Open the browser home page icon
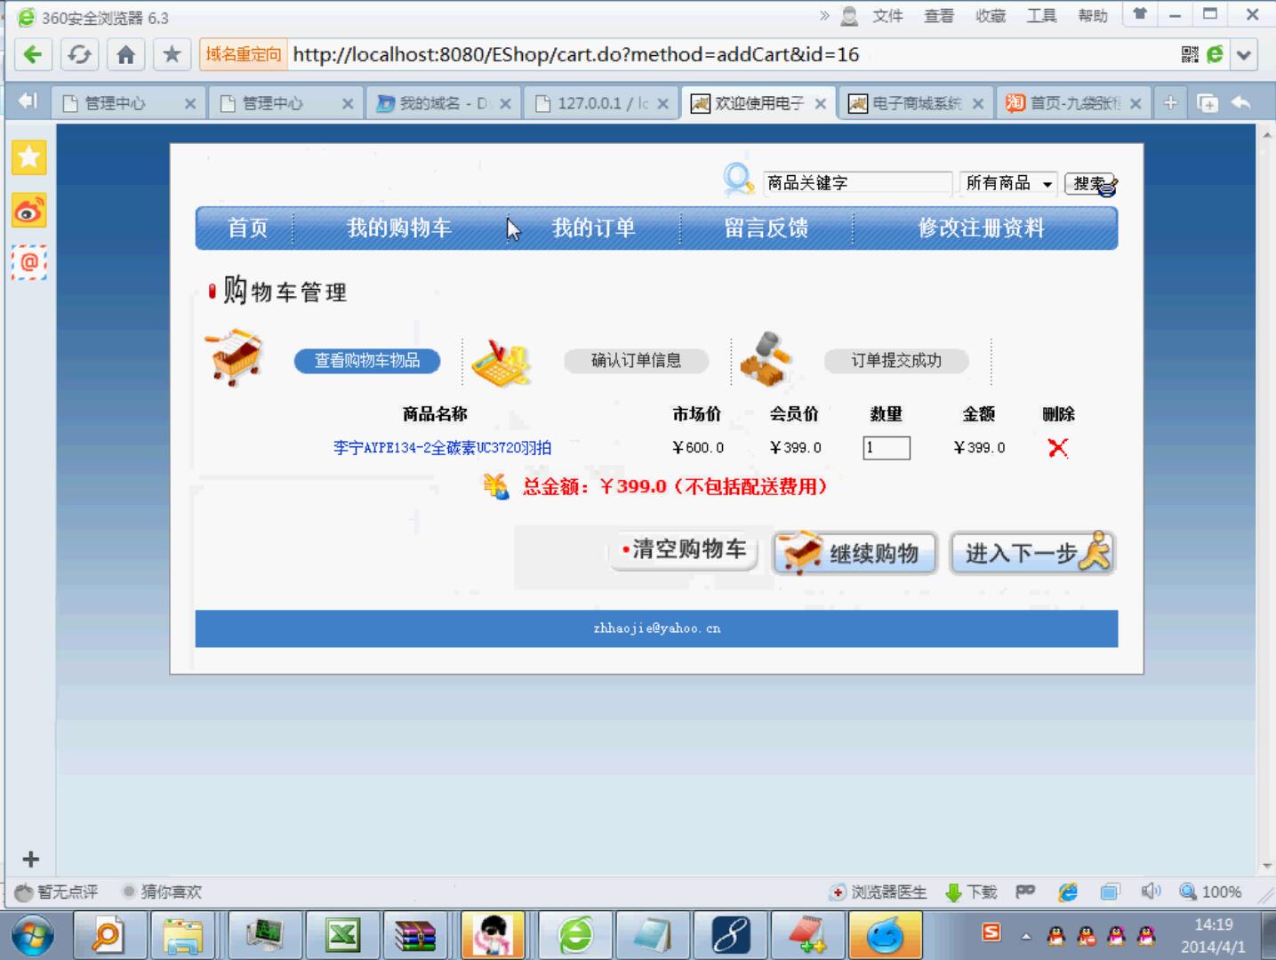The height and width of the screenshot is (960, 1276). [x=125, y=55]
